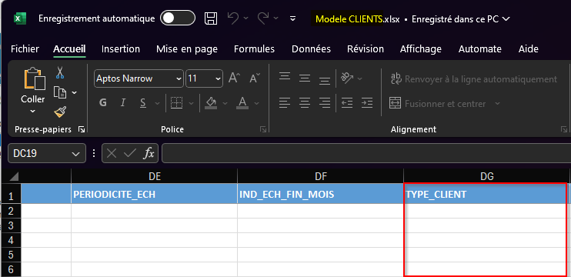Image resolution: width=571 pixels, height=277 pixels.
Task: Align cell text to the left
Action: 285,103
